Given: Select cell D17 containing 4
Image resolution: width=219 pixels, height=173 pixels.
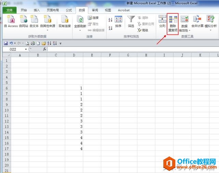Looking at the screenshot, I should point(74,149).
